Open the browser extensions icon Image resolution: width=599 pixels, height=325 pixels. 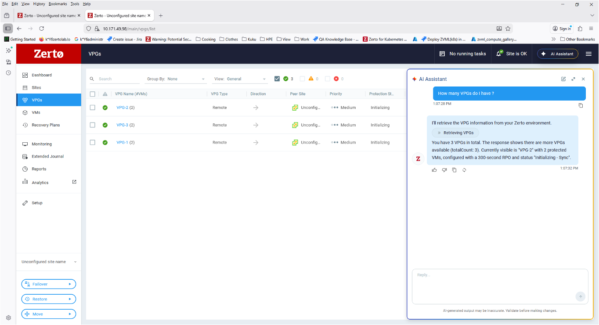[x=580, y=29]
